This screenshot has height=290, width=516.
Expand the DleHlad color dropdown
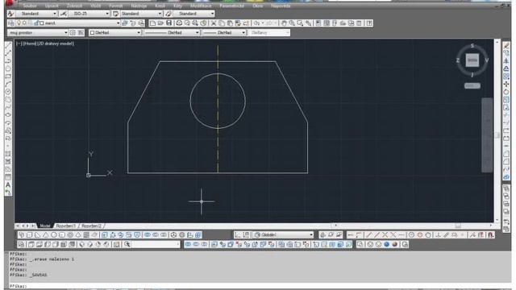tap(139, 32)
